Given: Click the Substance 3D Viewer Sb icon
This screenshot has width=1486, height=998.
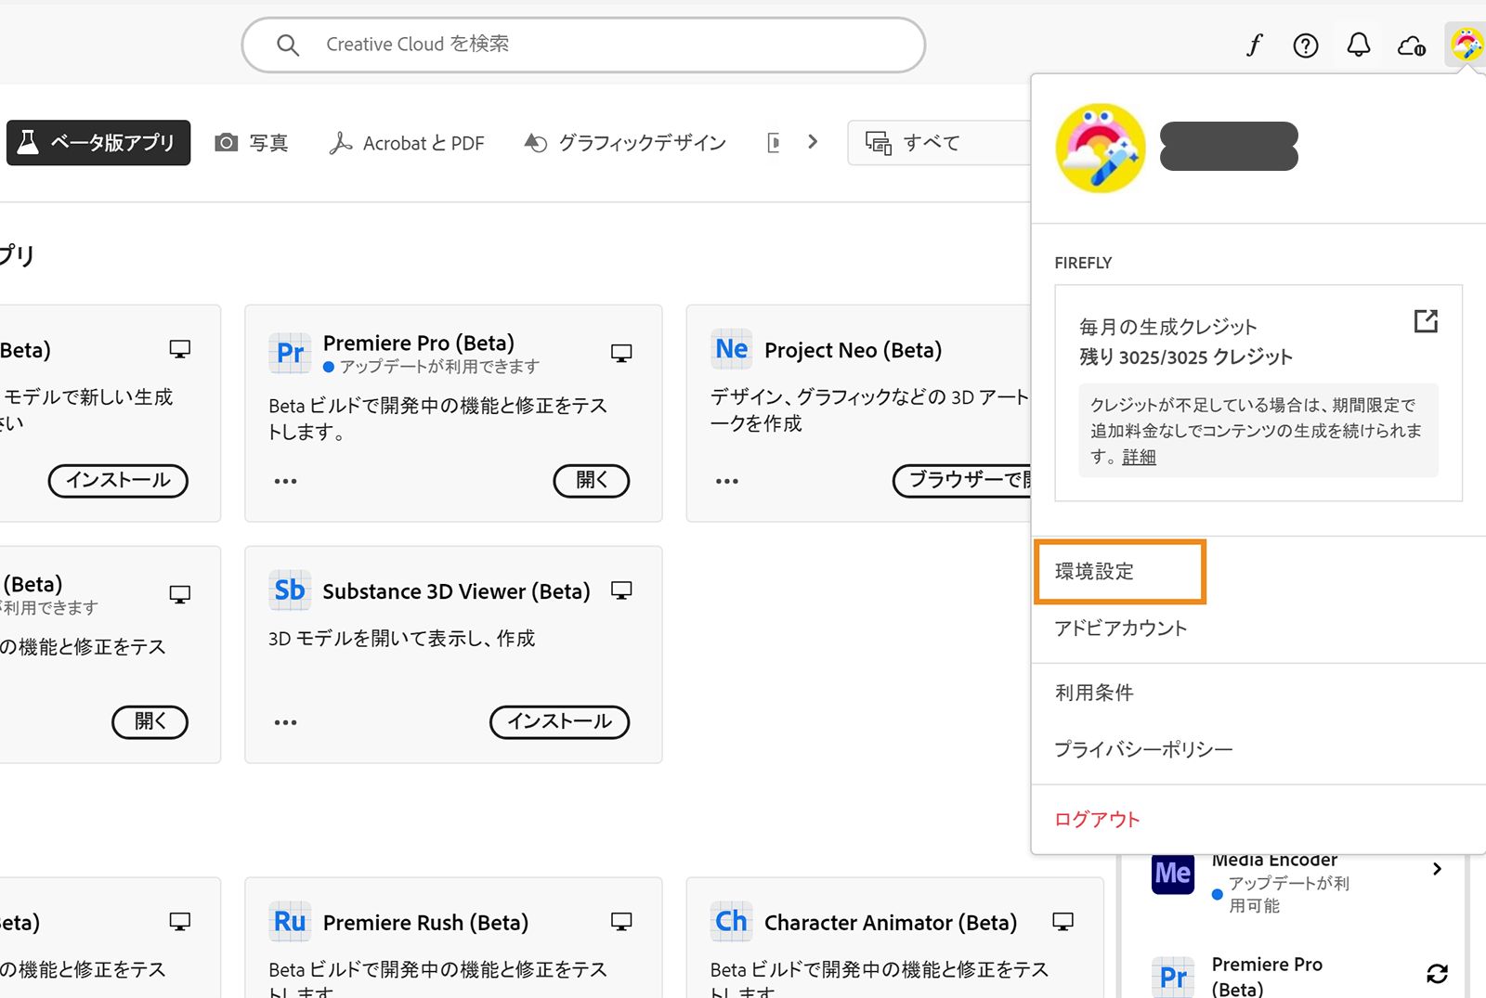Looking at the screenshot, I should (290, 590).
